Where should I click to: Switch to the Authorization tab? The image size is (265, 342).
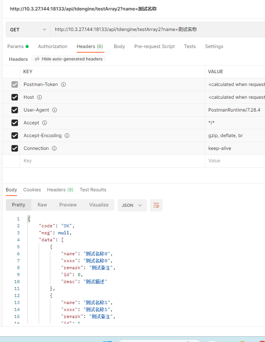coord(53,46)
